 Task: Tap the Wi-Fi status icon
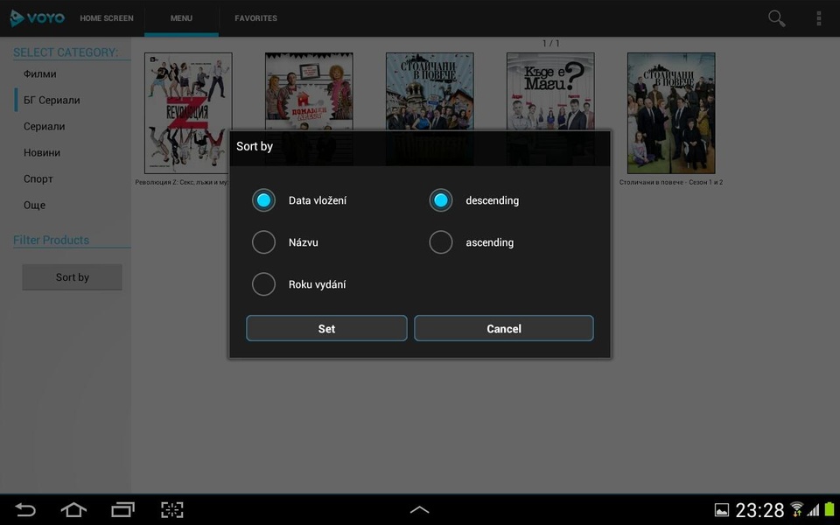pyautogui.click(x=796, y=509)
